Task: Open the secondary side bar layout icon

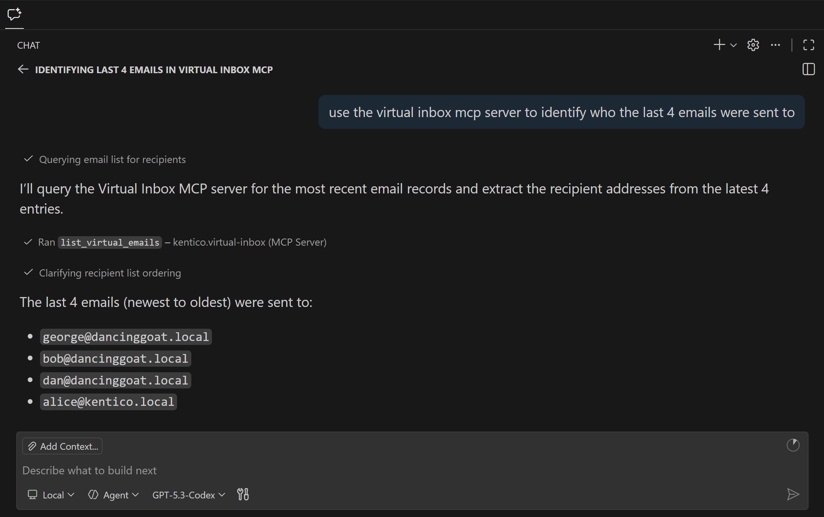Action: pos(808,69)
